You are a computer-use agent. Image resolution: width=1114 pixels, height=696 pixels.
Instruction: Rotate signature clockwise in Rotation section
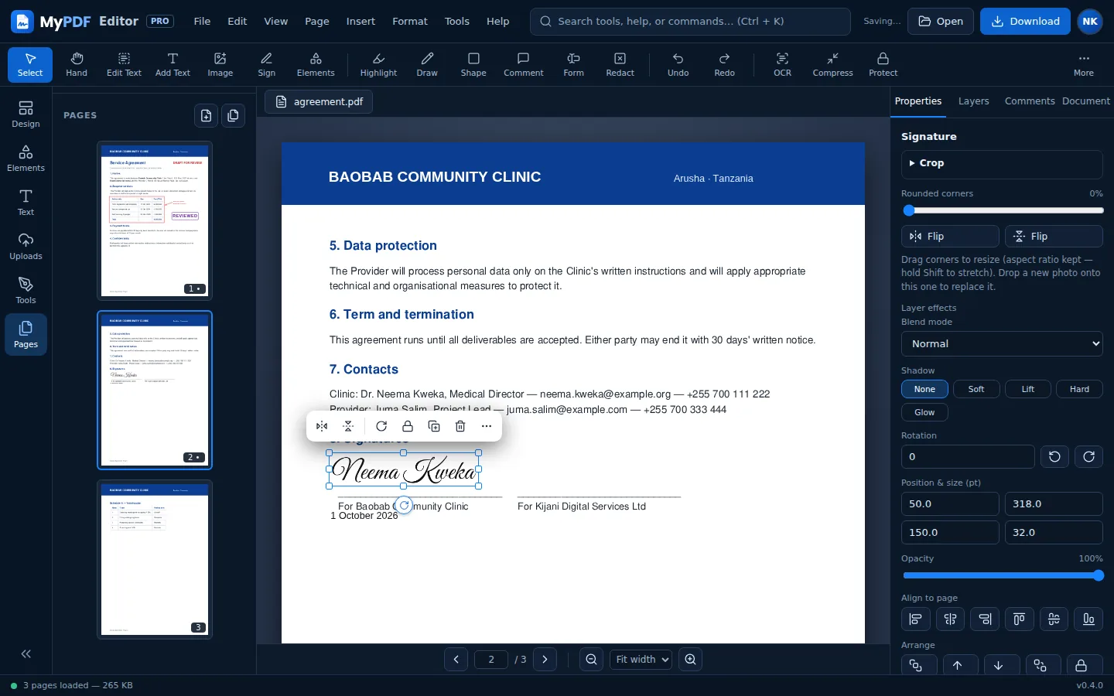1088,456
